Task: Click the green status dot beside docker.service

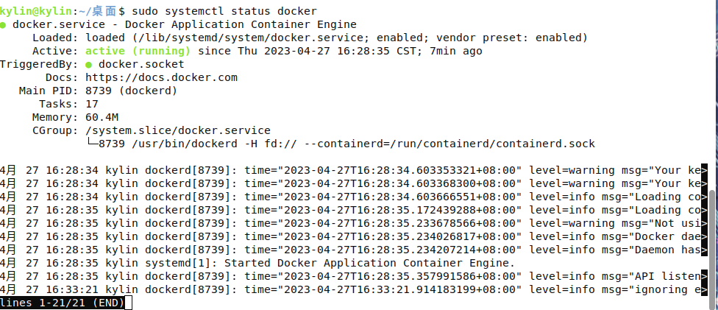Action: coord(4,24)
